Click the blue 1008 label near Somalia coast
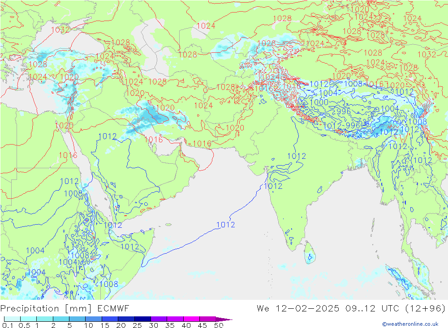The width and height of the screenshot is (448, 328). pyautogui.click(x=108, y=284)
